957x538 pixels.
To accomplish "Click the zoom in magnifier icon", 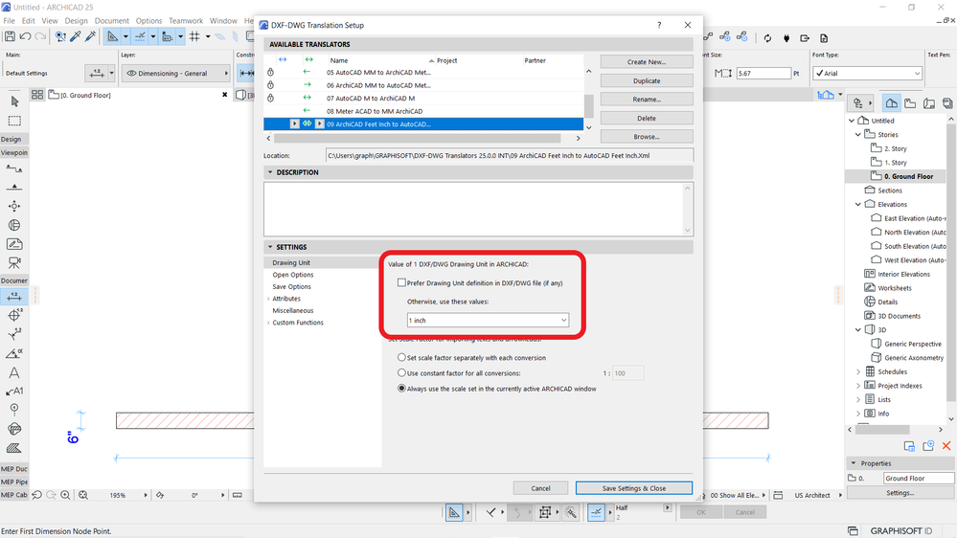I will click(x=65, y=495).
